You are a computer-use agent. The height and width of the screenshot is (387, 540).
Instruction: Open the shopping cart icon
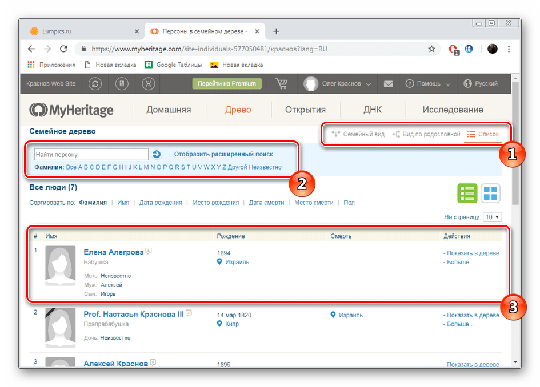point(281,83)
